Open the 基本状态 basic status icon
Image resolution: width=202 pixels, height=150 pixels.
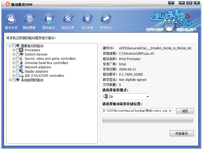pyautogui.click(x=11, y=19)
